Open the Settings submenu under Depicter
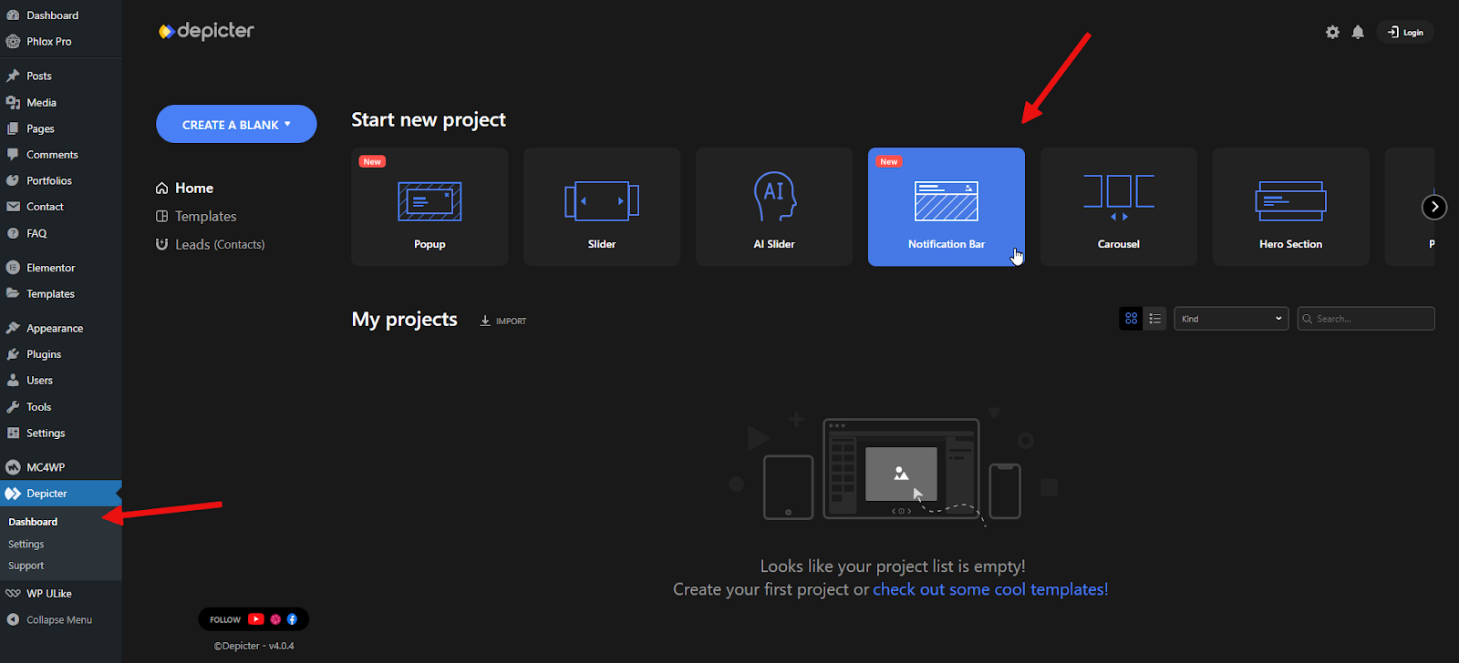 [x=26, y=544]
